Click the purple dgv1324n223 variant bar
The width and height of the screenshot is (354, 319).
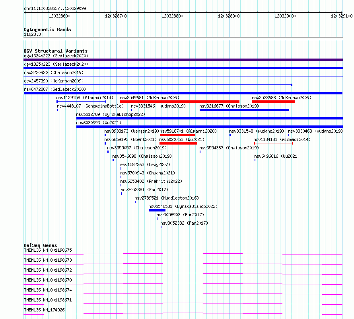coord(183,60)
